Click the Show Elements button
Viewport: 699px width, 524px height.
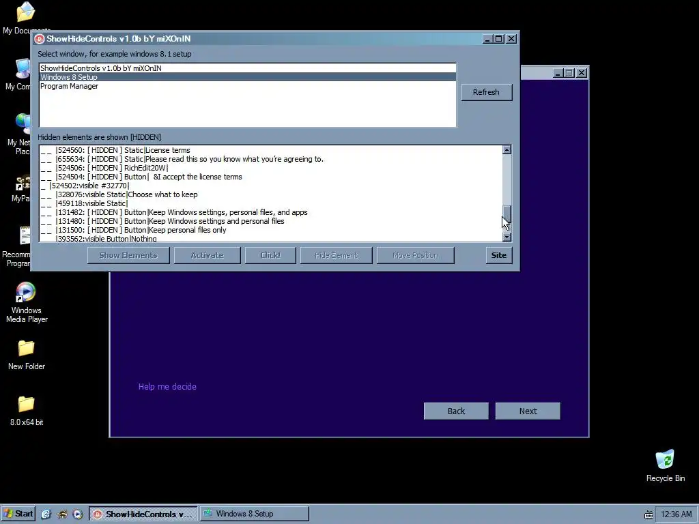point(128,255)
